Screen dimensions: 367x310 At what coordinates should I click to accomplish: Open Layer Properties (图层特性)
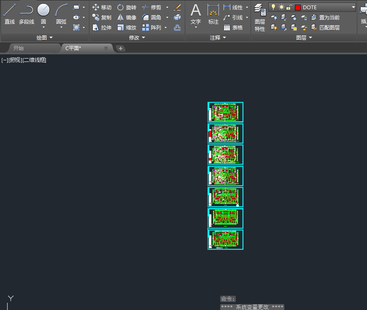pyautogui.click(x=260, y=18)
